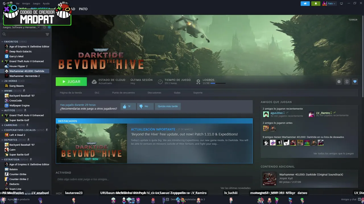
Task: Click the achievements progress bar
Action: 218,83
